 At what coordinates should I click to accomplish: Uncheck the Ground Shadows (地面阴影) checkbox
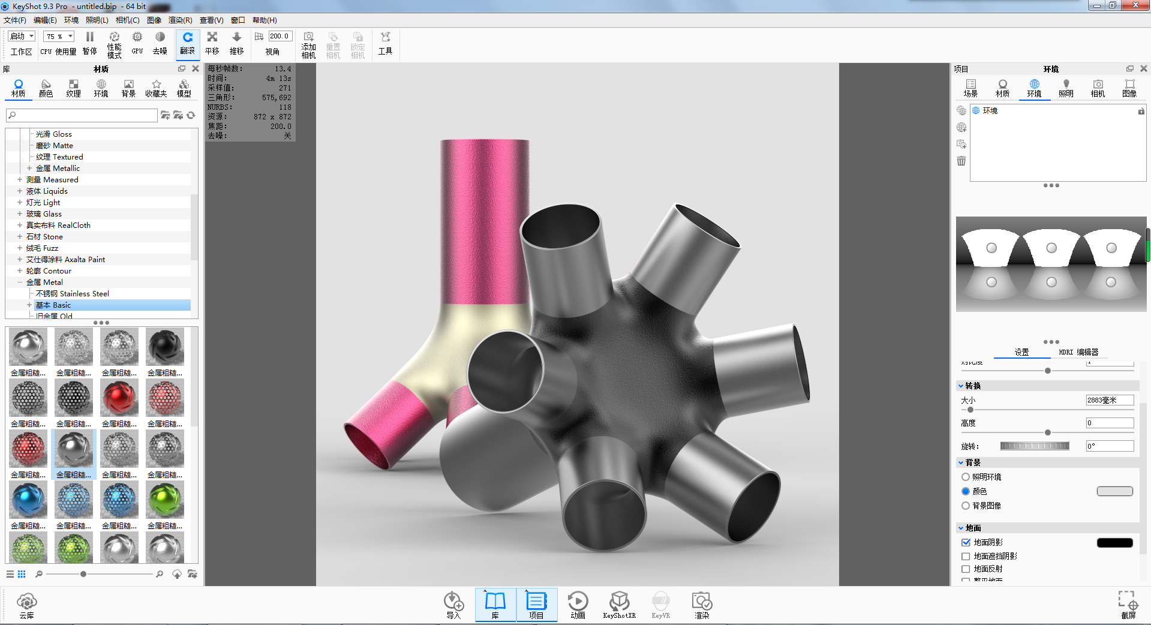[x=966, y=542]
